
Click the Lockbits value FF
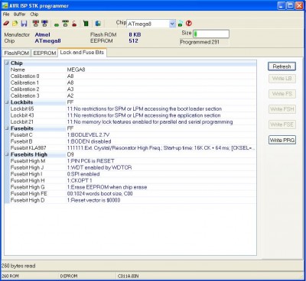click(70, 102)
